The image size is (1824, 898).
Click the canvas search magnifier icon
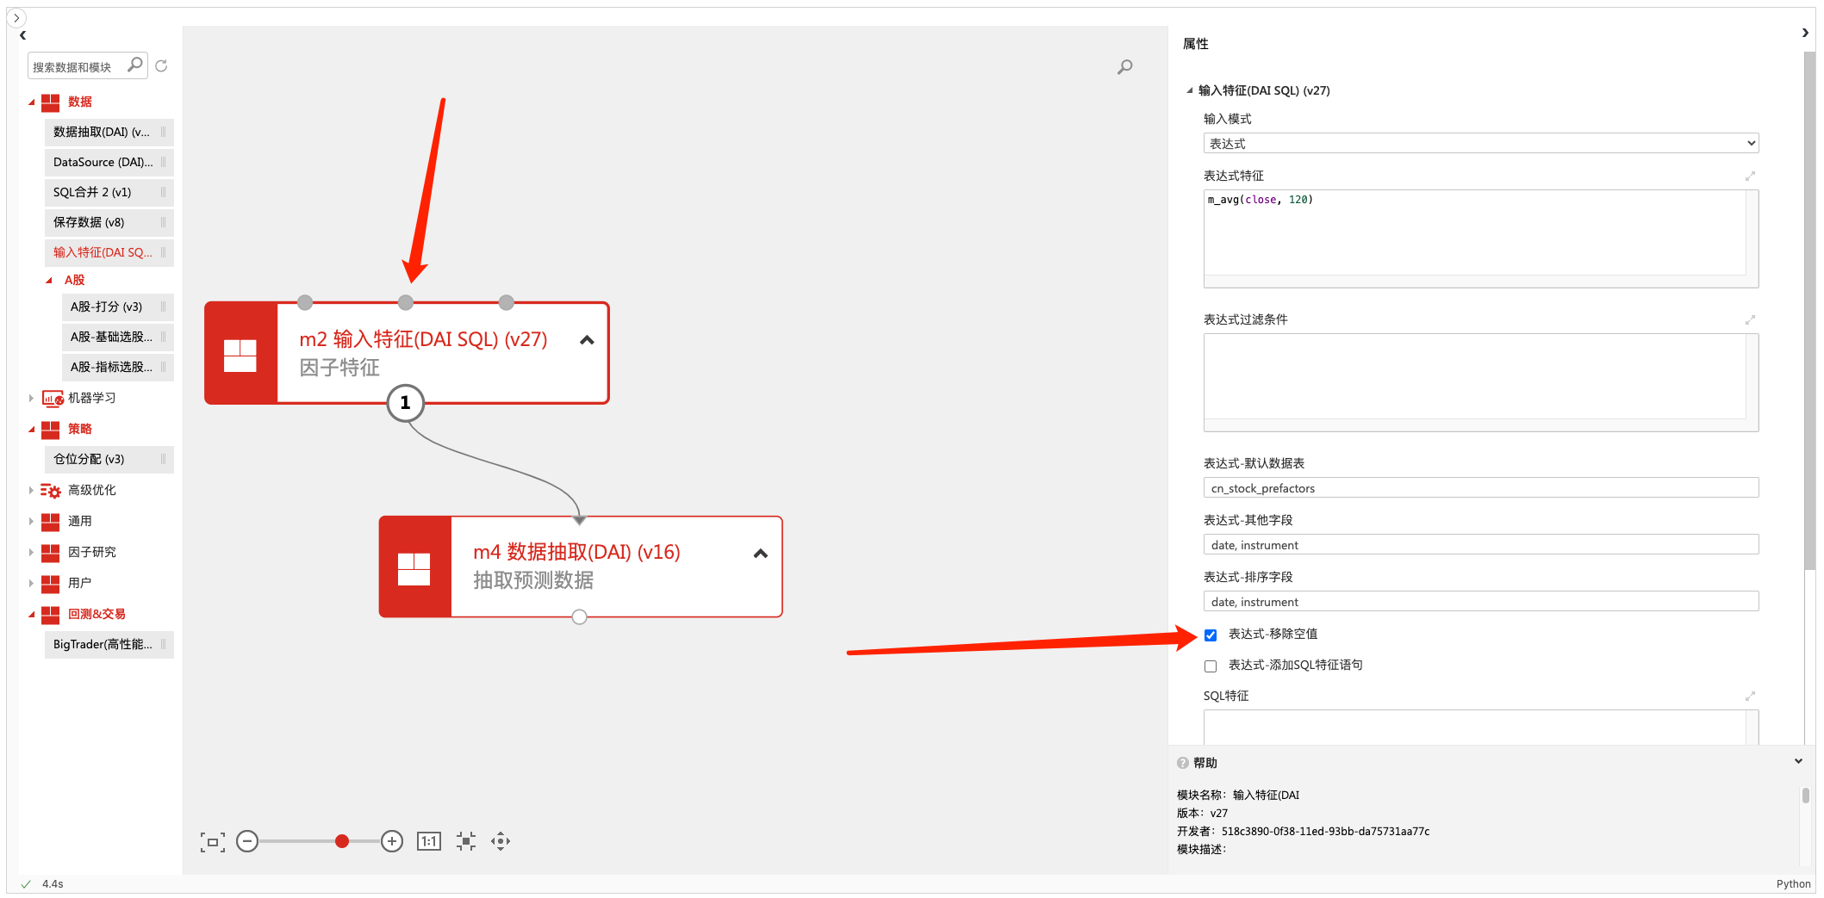pyautogui.click(x=1124, y=67)
